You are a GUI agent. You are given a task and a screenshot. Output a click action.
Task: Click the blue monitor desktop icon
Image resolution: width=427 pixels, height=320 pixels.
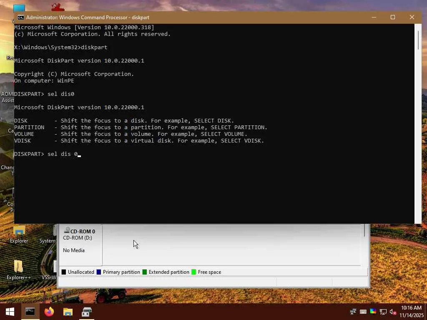[x=19, y=8]
